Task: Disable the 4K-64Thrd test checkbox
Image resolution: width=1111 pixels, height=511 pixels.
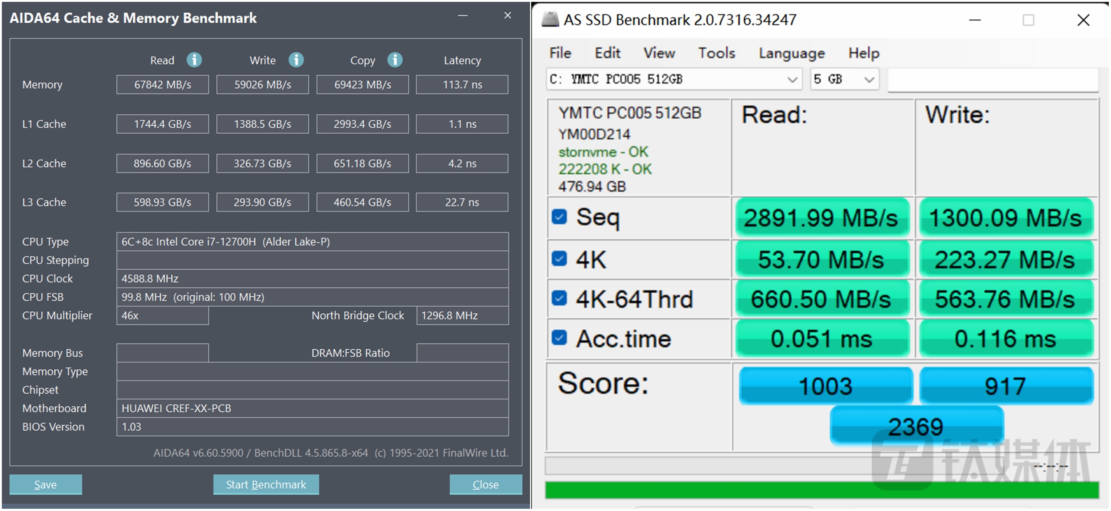Action: coord(559,298)
